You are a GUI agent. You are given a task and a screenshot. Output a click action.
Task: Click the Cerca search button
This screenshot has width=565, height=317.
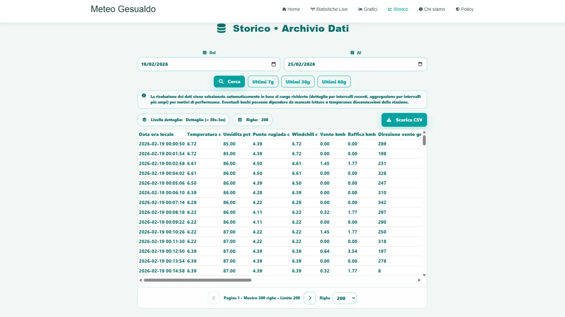coord(229,81)
